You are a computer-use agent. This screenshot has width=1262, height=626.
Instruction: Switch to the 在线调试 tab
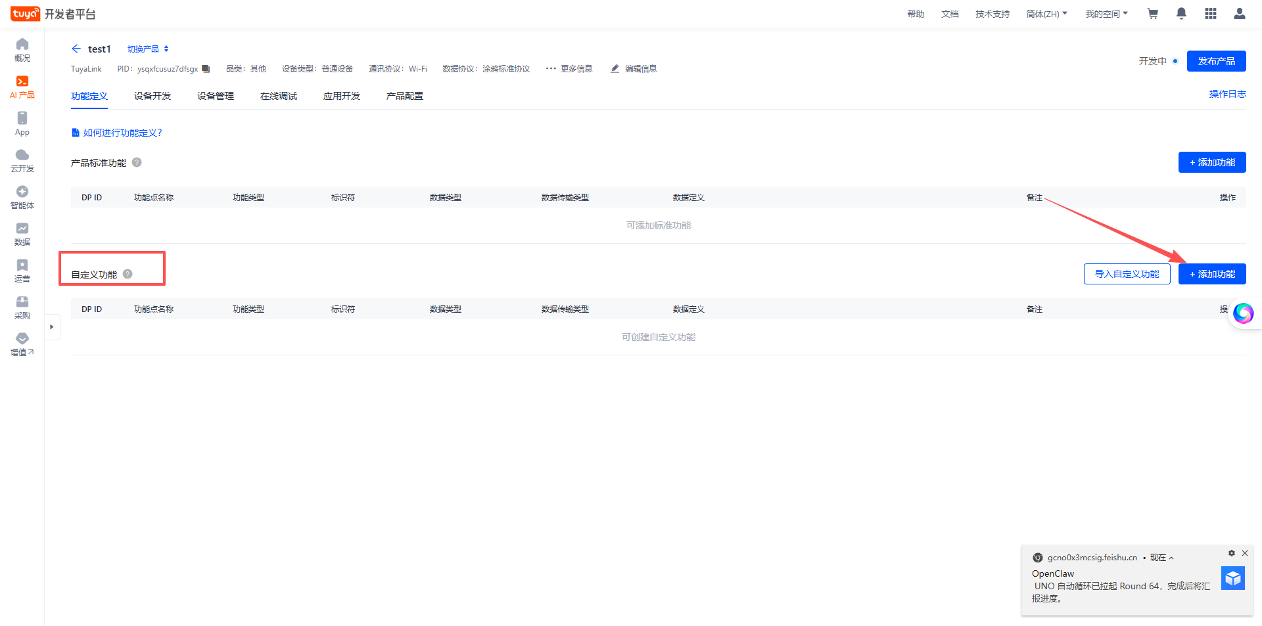coord(279,96)
